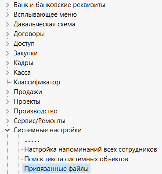
Task: Expand the Банк и банковские реквизиты node
Action: click(7, 5)
